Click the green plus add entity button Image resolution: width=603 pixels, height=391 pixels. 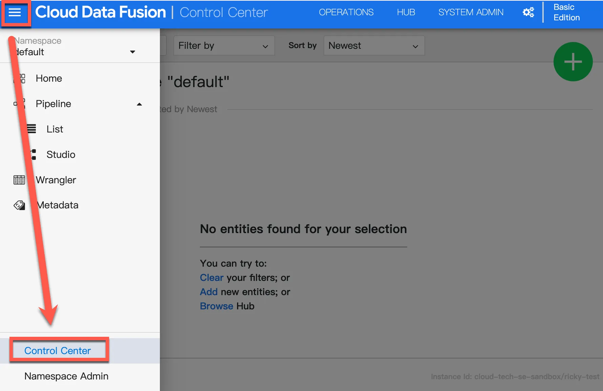coord(573,62)
